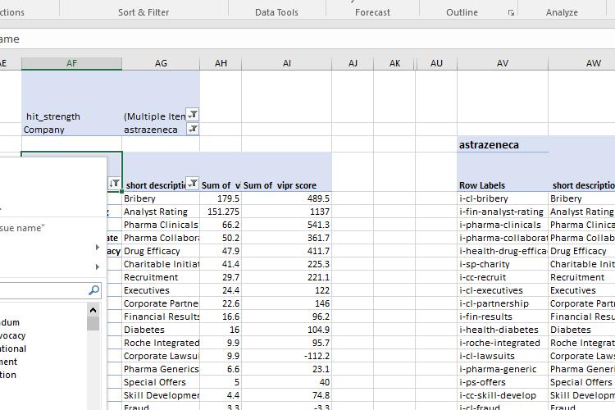Select the Drug Efficacy cell in column AG
This screenshot has height=410, width=615.
coord(161,251)
